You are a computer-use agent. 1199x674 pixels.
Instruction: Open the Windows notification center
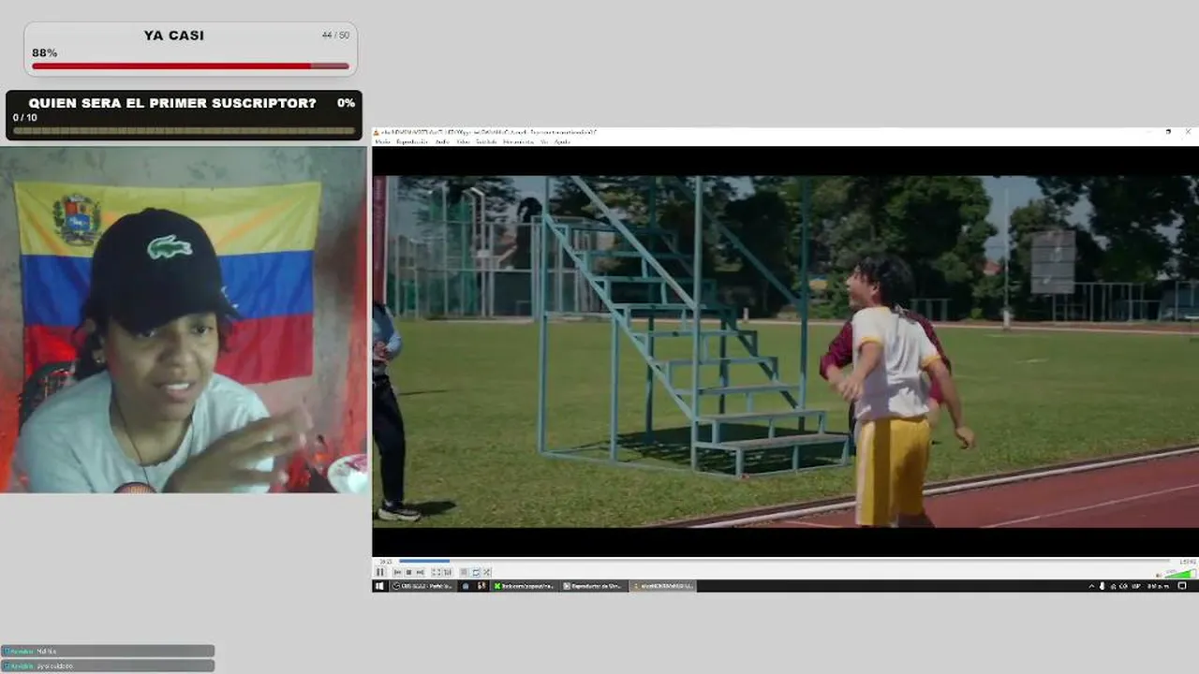click(1182, 586)
